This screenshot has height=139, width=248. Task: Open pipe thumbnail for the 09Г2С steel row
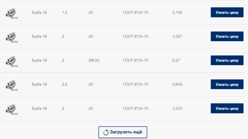click(x=12, y=61)
